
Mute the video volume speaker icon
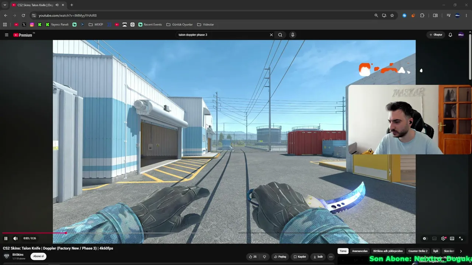(x=15, y=239)
